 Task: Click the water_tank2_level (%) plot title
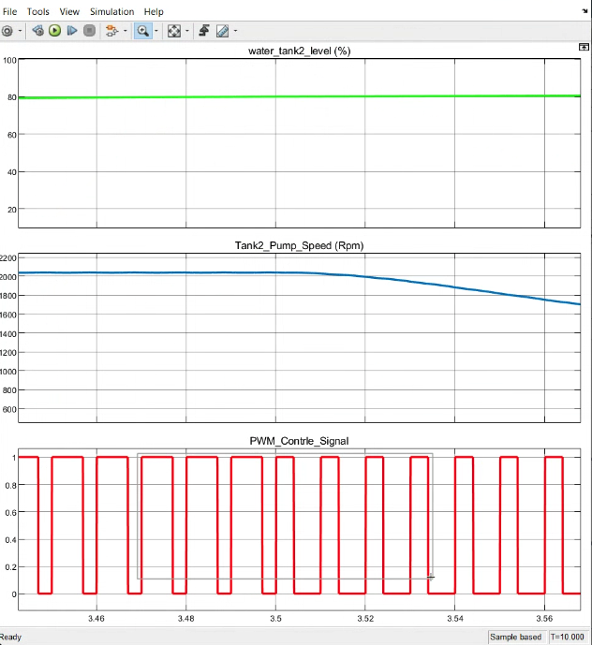(300, 51)
